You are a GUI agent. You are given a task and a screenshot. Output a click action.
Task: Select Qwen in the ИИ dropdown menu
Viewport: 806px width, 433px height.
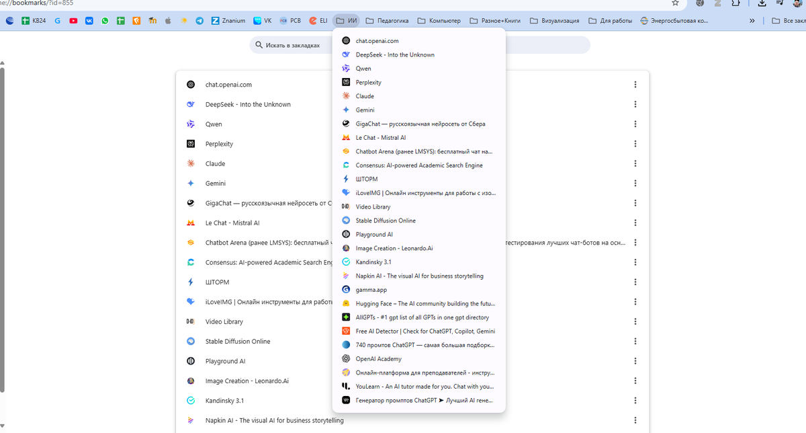(419, 69)
